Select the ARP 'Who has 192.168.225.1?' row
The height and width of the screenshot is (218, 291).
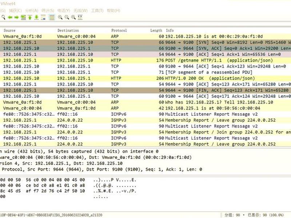click(x=145, y=102)
